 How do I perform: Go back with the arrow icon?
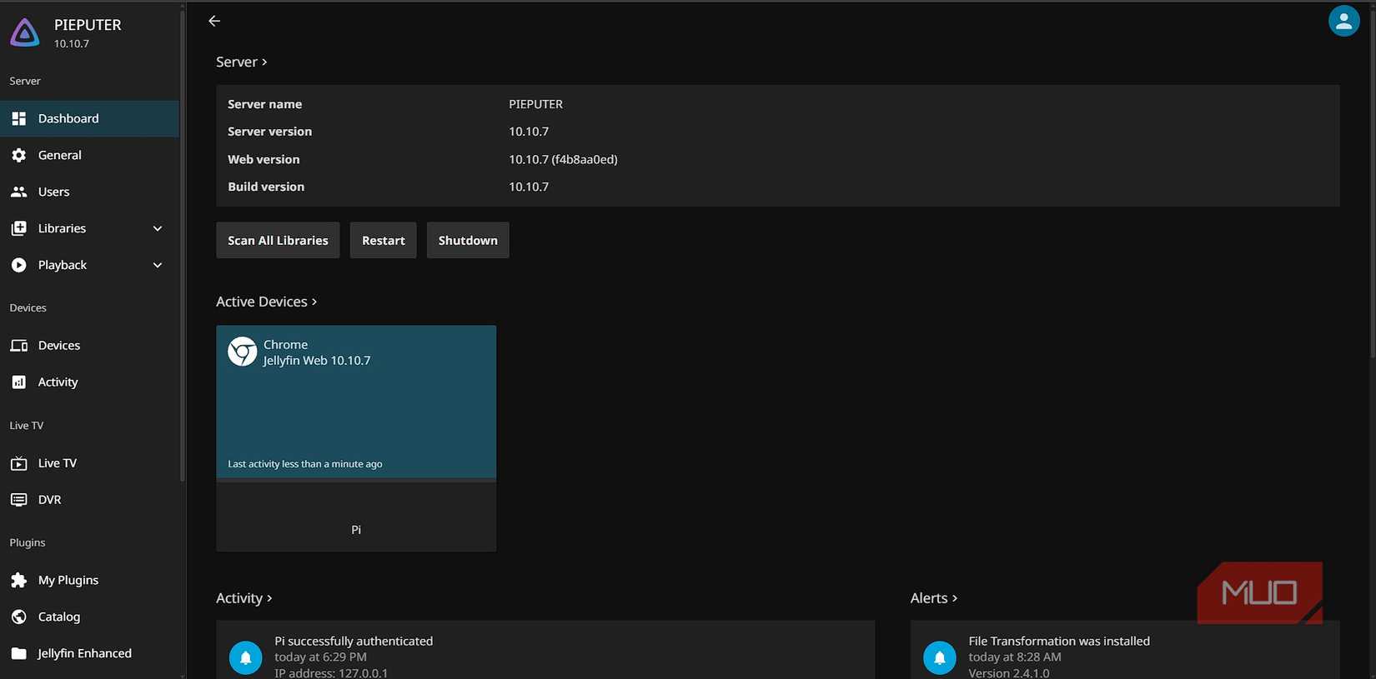[214, 21]
